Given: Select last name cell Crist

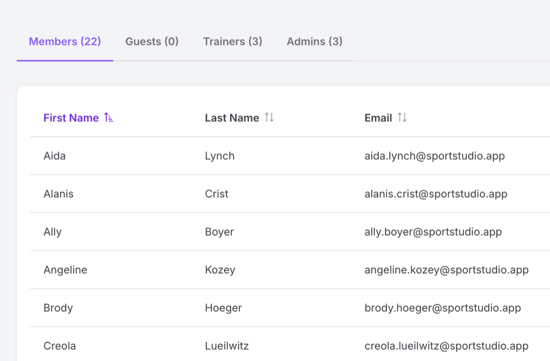Looking at the screenshot, I should [x=216, y=194].
